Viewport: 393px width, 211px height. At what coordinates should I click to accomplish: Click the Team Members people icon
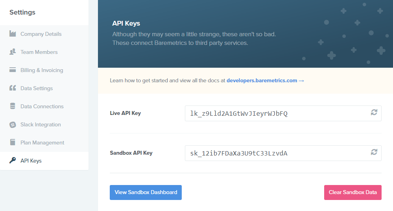click(x=13, y=52)
